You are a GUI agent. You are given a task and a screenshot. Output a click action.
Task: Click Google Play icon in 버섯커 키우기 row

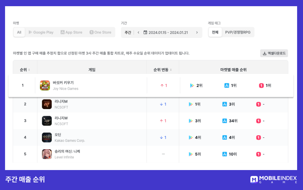pos(192,85)
